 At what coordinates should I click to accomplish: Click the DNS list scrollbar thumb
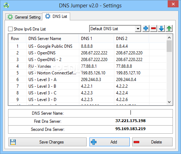click(x=169, y=46)
